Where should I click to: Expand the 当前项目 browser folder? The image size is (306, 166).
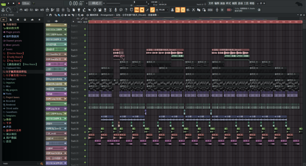[11, 25]
